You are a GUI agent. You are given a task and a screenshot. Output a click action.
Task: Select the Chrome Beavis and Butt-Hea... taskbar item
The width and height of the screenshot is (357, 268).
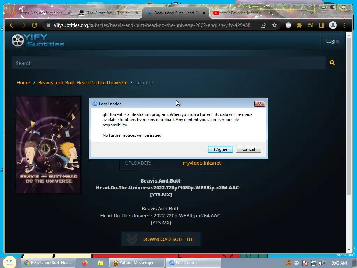[x=48, y=263]
